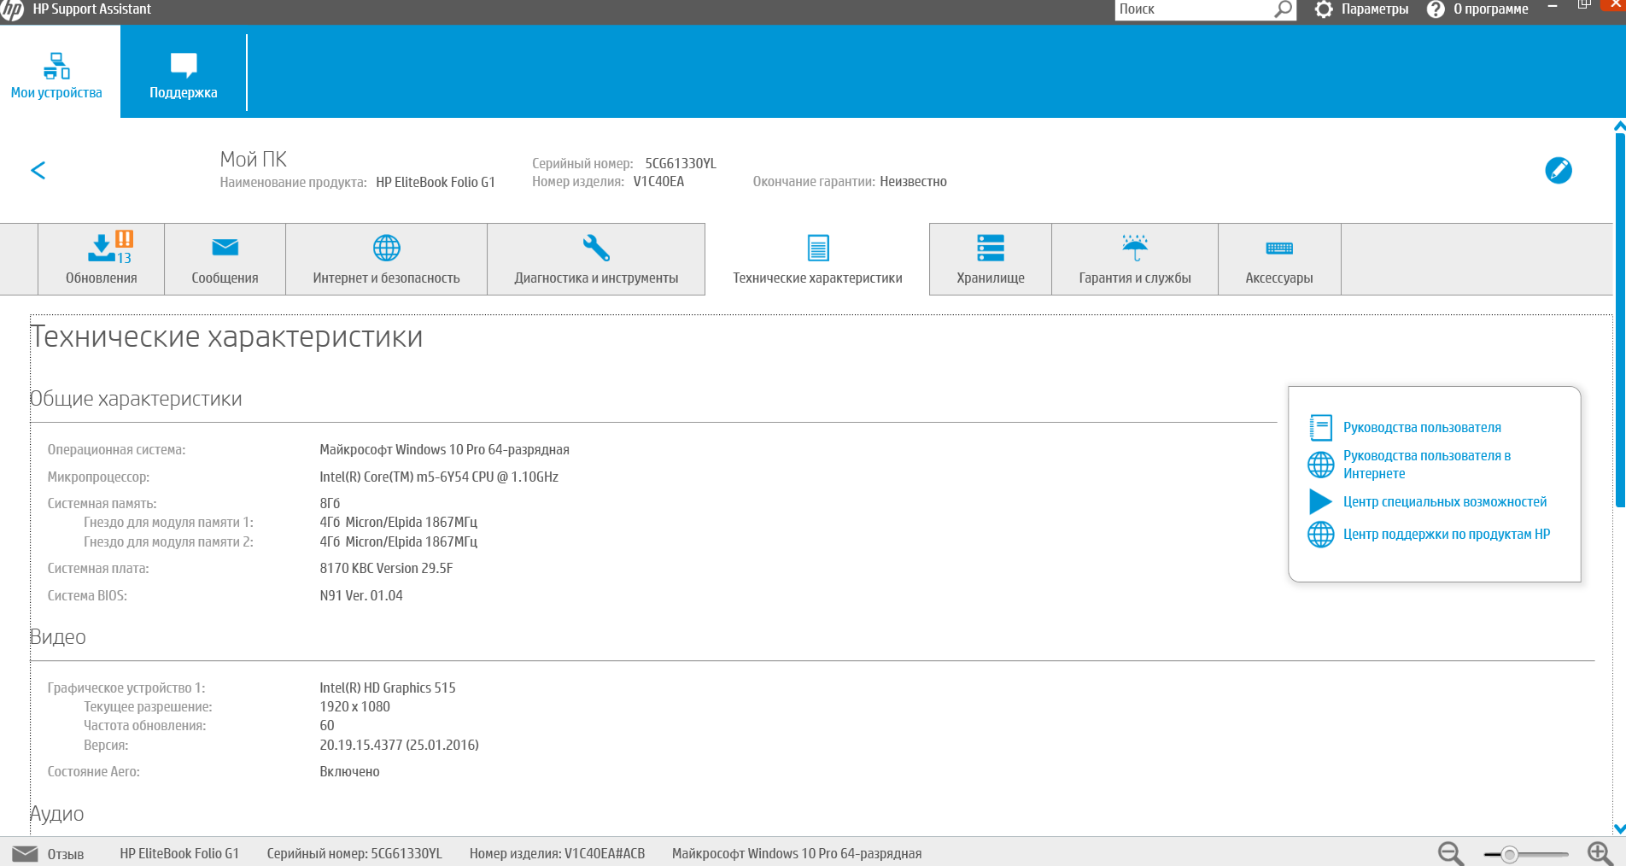This screenshot has height=866, width=1626.
Task: Open Руководства пользователя link
Action: tap(1422, 427)
